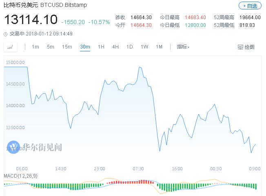Switch to the 1m timeframe
This screenshot has width=266, height=196.
(x=35, y=47)
